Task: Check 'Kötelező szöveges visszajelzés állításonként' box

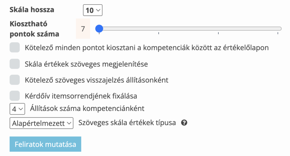Action: tap(15, 80)
